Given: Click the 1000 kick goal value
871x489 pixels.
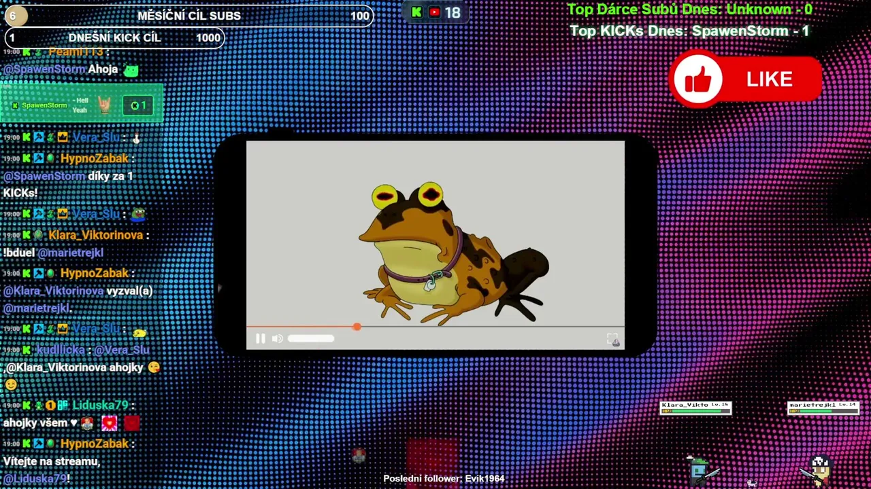Looking at the screenshot, I should 208,38.
